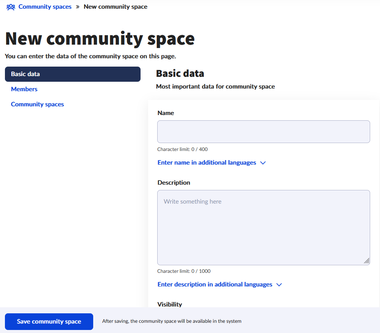Expand Enter description in additional languages

point(215,285)
